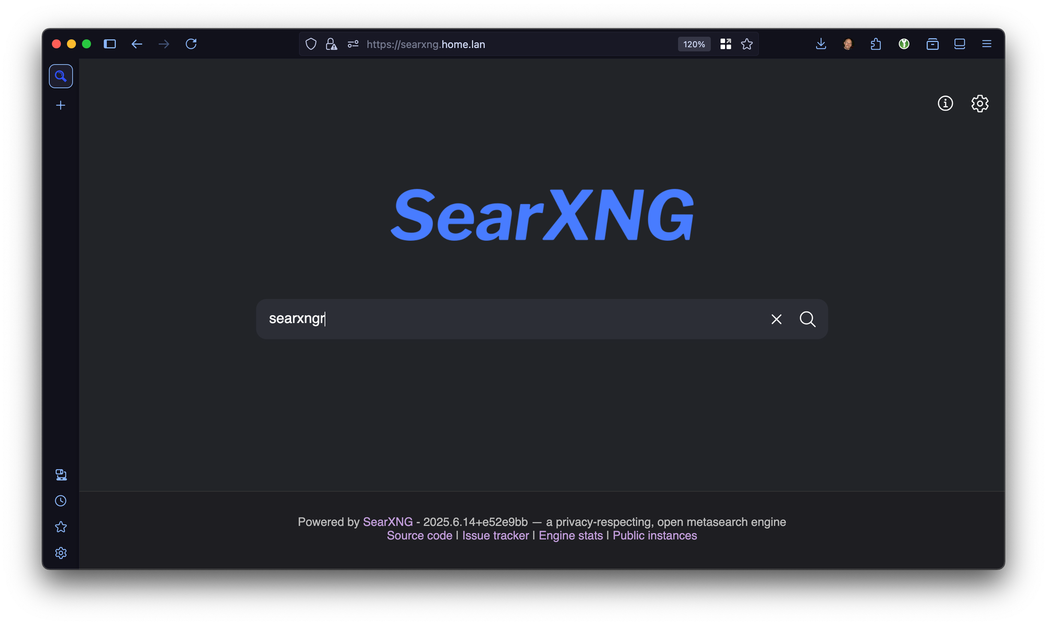Open the container tabs box icon
This screenshot has height=625, width=1047.
pyautogui.click(x=932, y=44)
